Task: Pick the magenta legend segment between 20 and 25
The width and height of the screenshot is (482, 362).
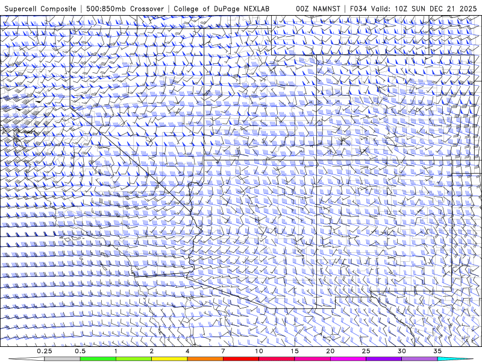Action: click(348, 359)
